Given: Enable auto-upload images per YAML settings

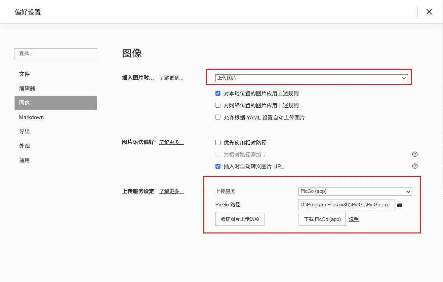Looking at the screenshot, I should tap(218, 117).
